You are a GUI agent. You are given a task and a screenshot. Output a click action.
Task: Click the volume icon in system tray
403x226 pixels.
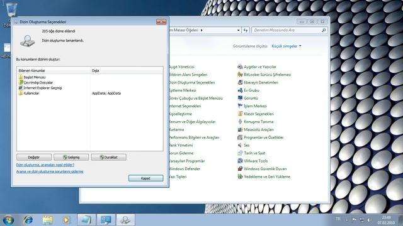(369, 220)
